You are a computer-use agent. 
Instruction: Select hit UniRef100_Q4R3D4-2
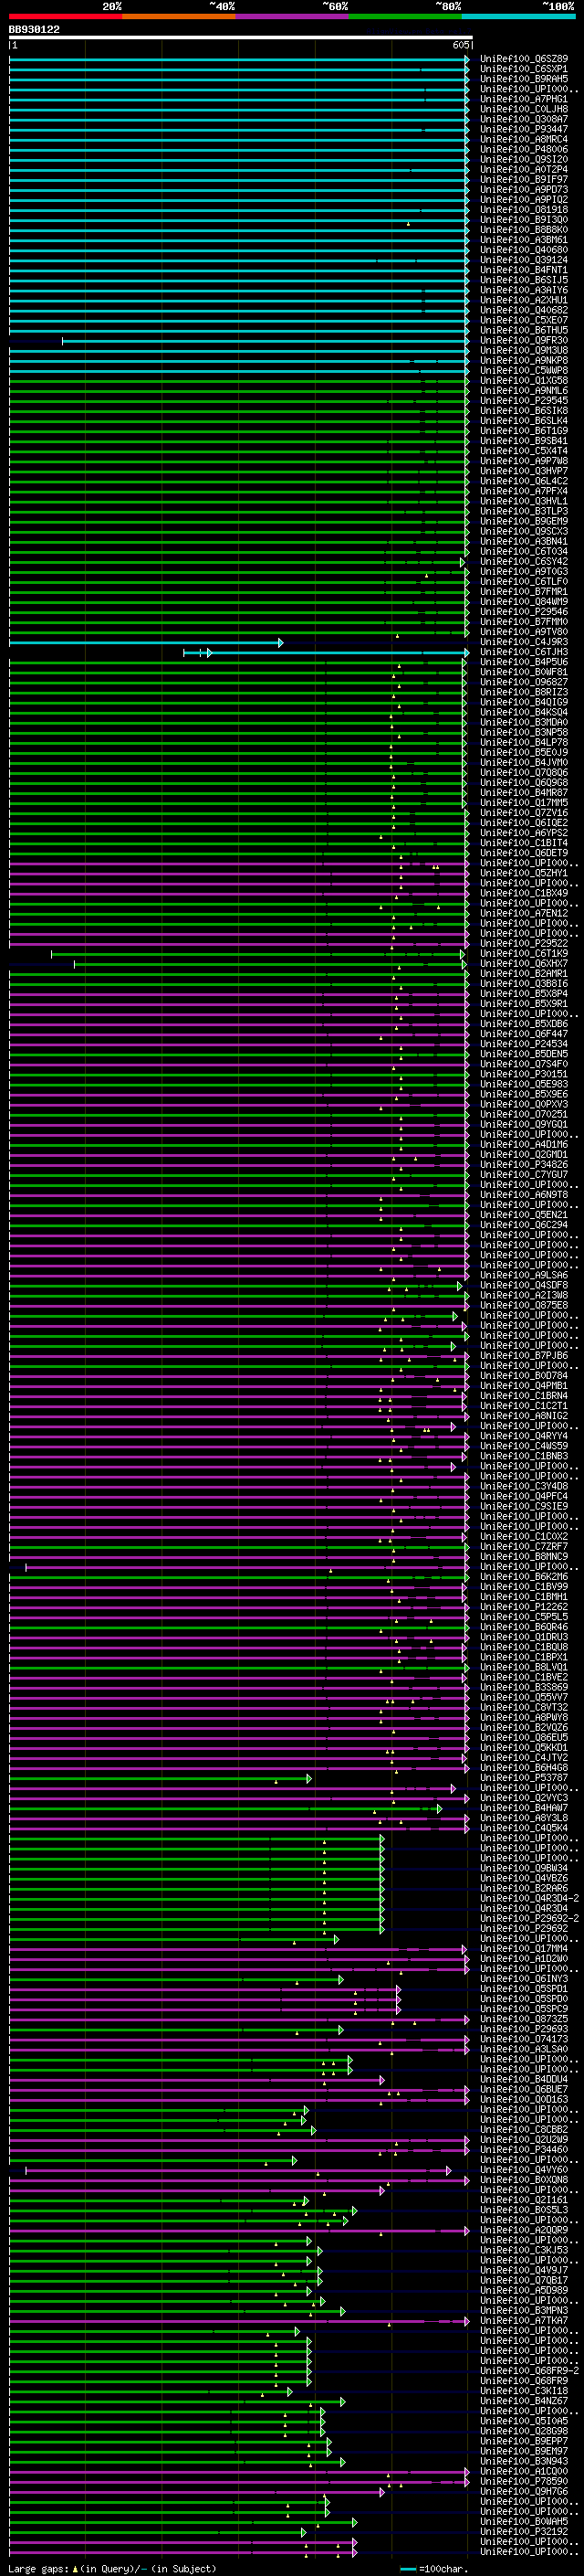(529, 1898)
